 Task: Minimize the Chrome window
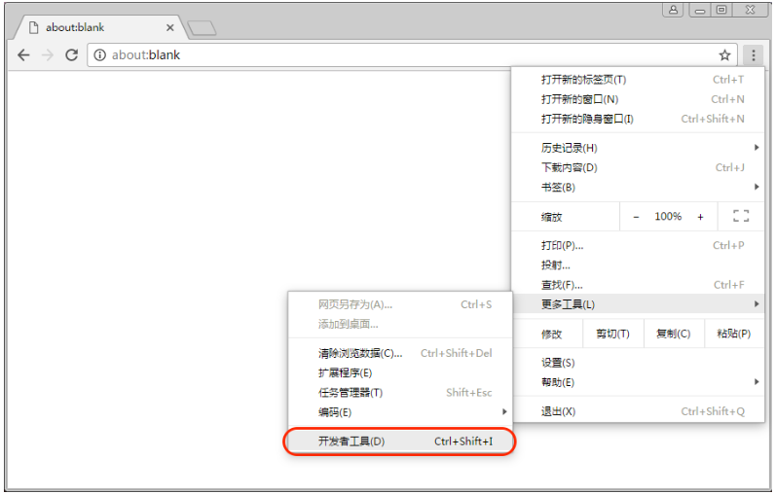point(700,10)
